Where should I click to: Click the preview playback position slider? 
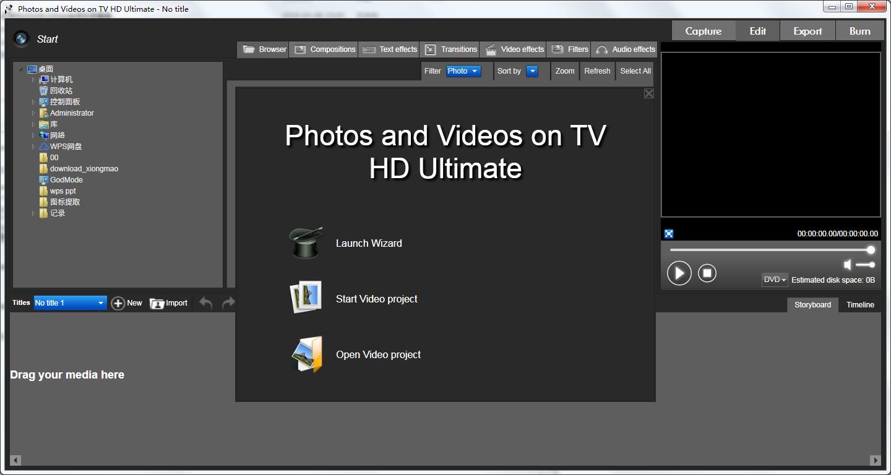click(x=770, y=250)
